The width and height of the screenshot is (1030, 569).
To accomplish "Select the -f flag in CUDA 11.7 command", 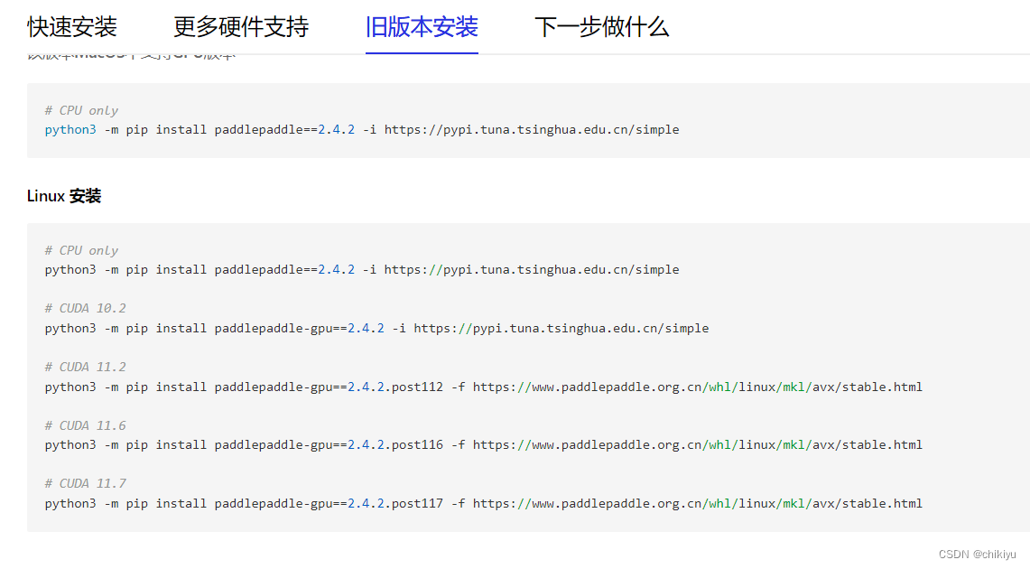I will coord(458,503).
